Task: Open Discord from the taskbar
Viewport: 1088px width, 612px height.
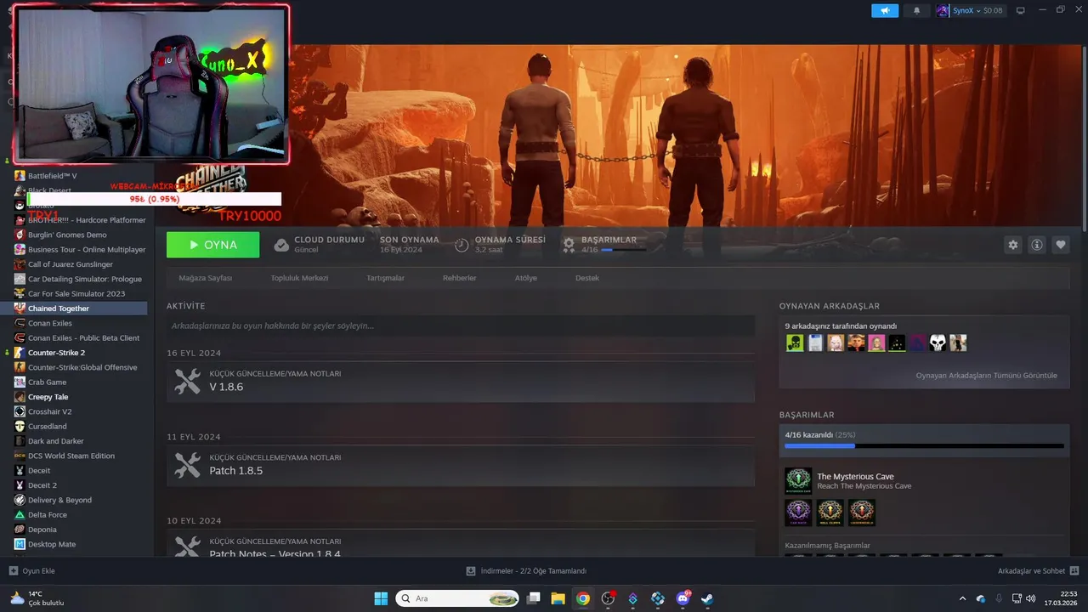Action: tap(683, 598)
